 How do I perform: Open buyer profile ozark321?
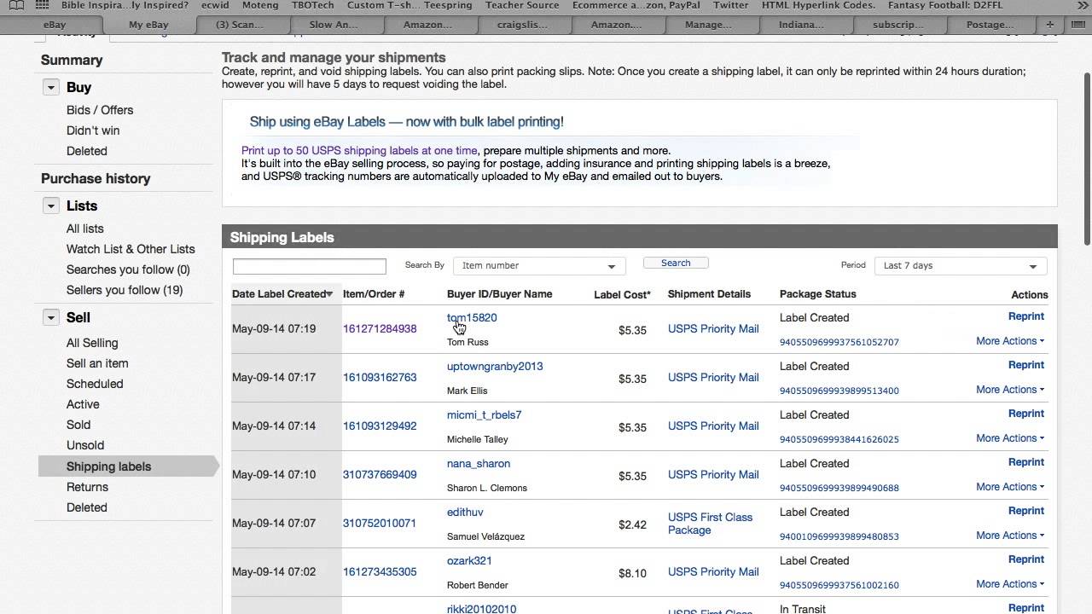(x=469, y=561)
